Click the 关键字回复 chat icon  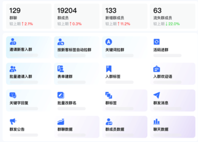click(x=13, y=95)
